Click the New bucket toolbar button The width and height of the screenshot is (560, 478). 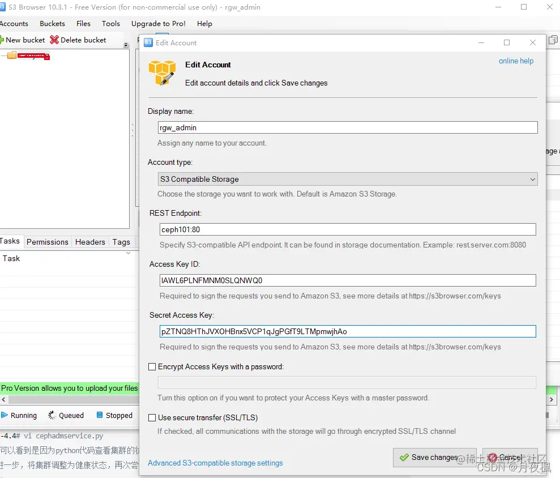[23, 40]
